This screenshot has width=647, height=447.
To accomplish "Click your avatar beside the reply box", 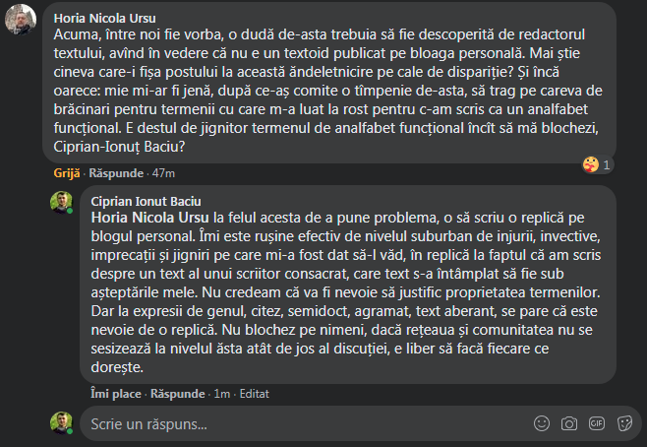I will [x=63, y=423].
